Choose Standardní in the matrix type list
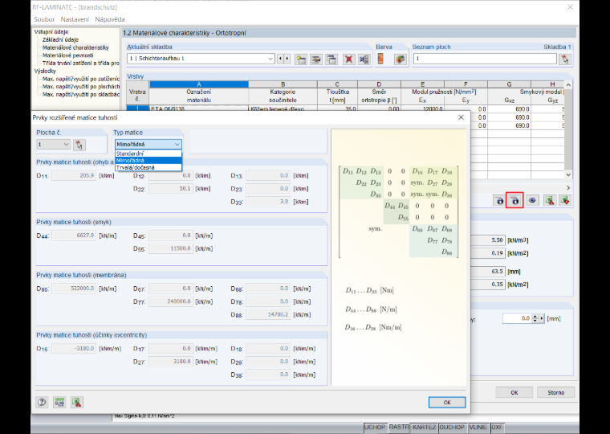The width and height of the screenshot is (610, 434). tap(148, 154)
